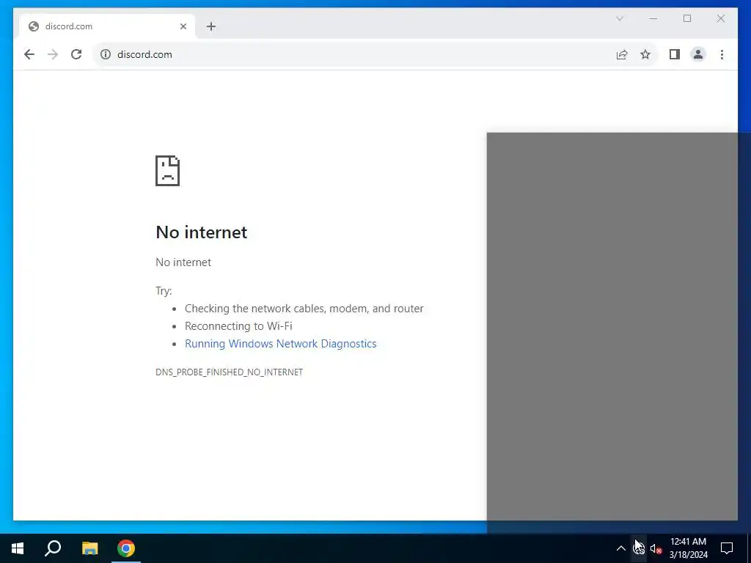Screen dimensions: 751x563
Task: View site information icon in address bar
Action: [106, 54]
